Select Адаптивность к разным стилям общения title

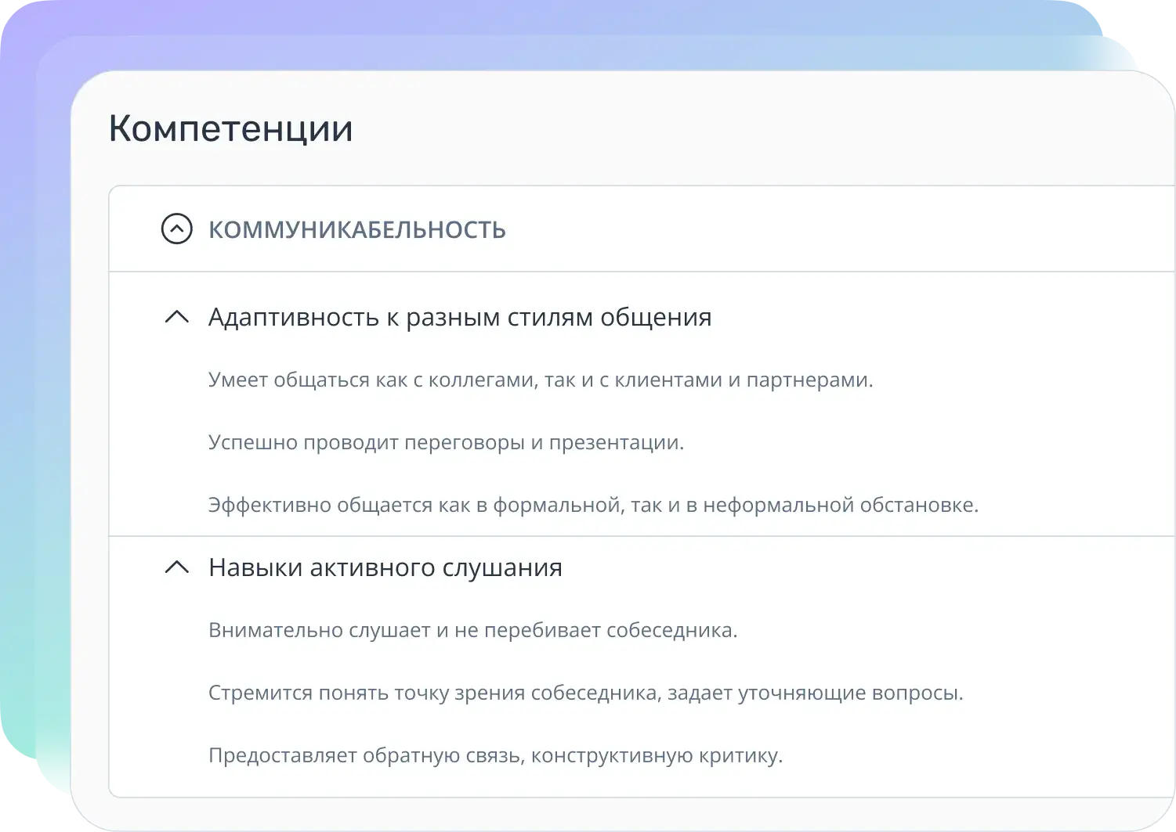(x=460, y=318)
